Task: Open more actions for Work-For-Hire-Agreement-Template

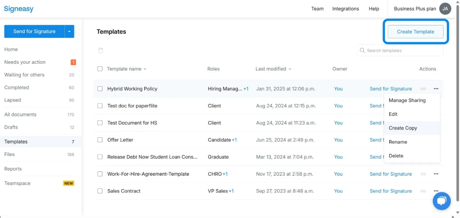Action: [x=436, y=174]
